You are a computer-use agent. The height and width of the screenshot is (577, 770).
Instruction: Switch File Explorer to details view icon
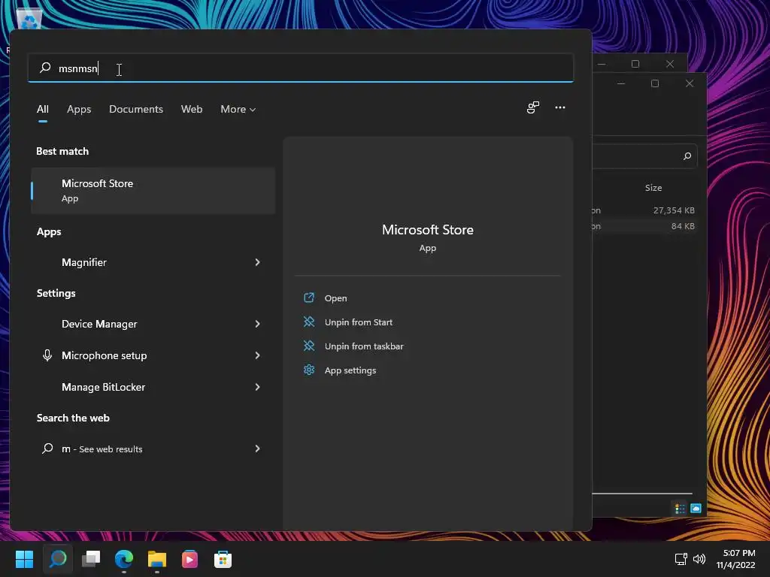(680, 509)
